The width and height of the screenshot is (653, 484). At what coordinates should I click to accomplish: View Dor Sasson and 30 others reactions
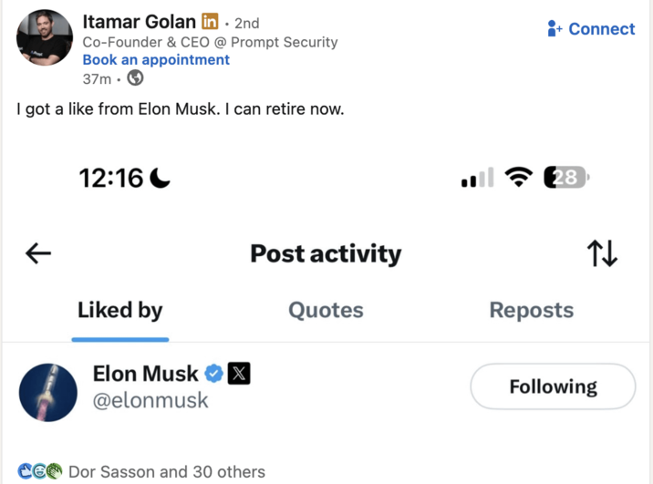pyautogui.click(x=167, y=471)
